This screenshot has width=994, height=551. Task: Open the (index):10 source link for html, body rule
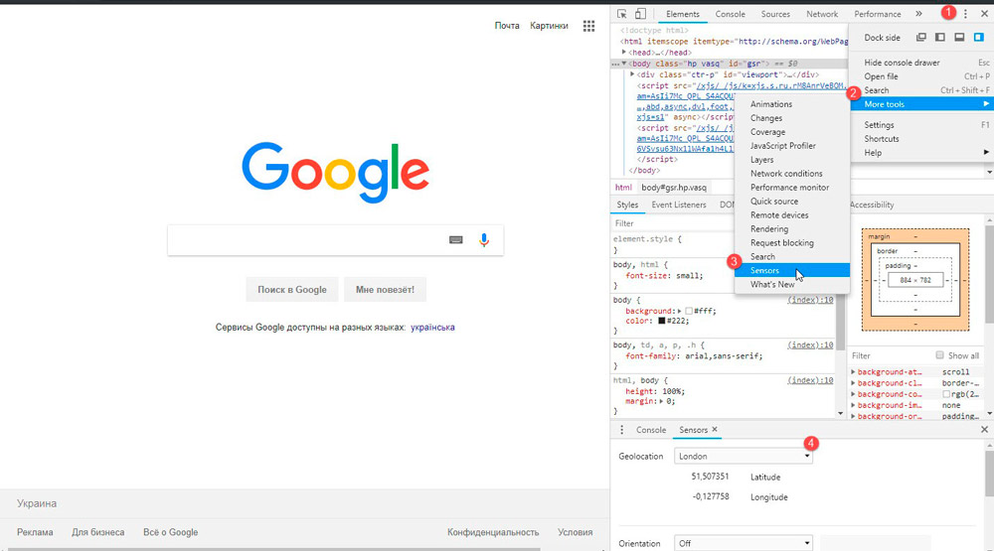click(810, 380)
